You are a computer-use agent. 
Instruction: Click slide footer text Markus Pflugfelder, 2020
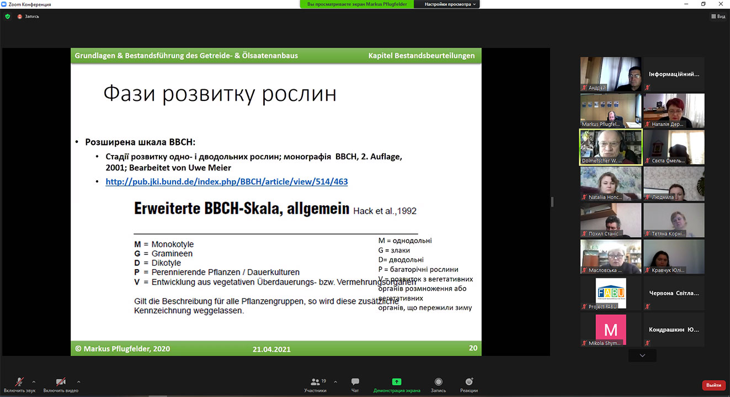[122, 348]
